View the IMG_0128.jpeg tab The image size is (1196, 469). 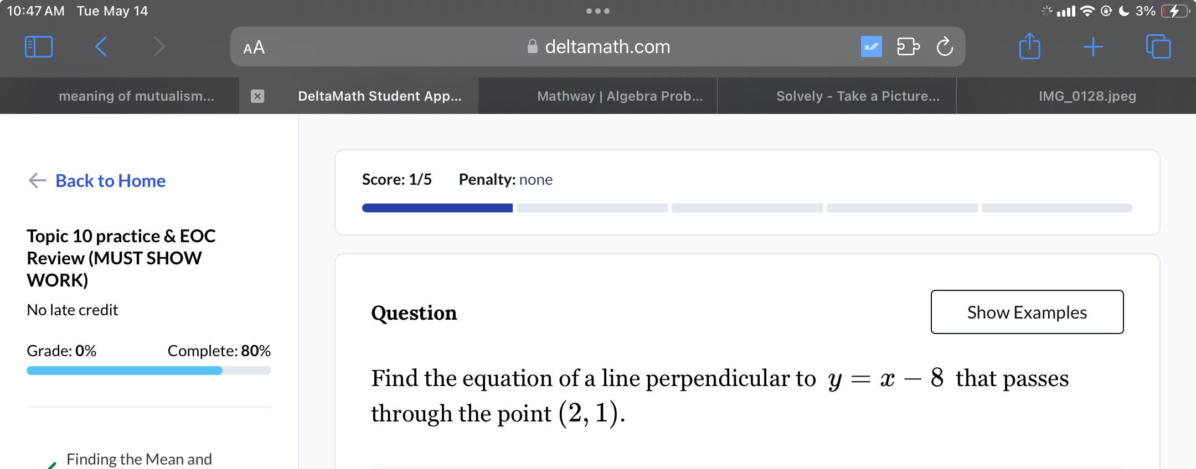tap(1087, 96)
